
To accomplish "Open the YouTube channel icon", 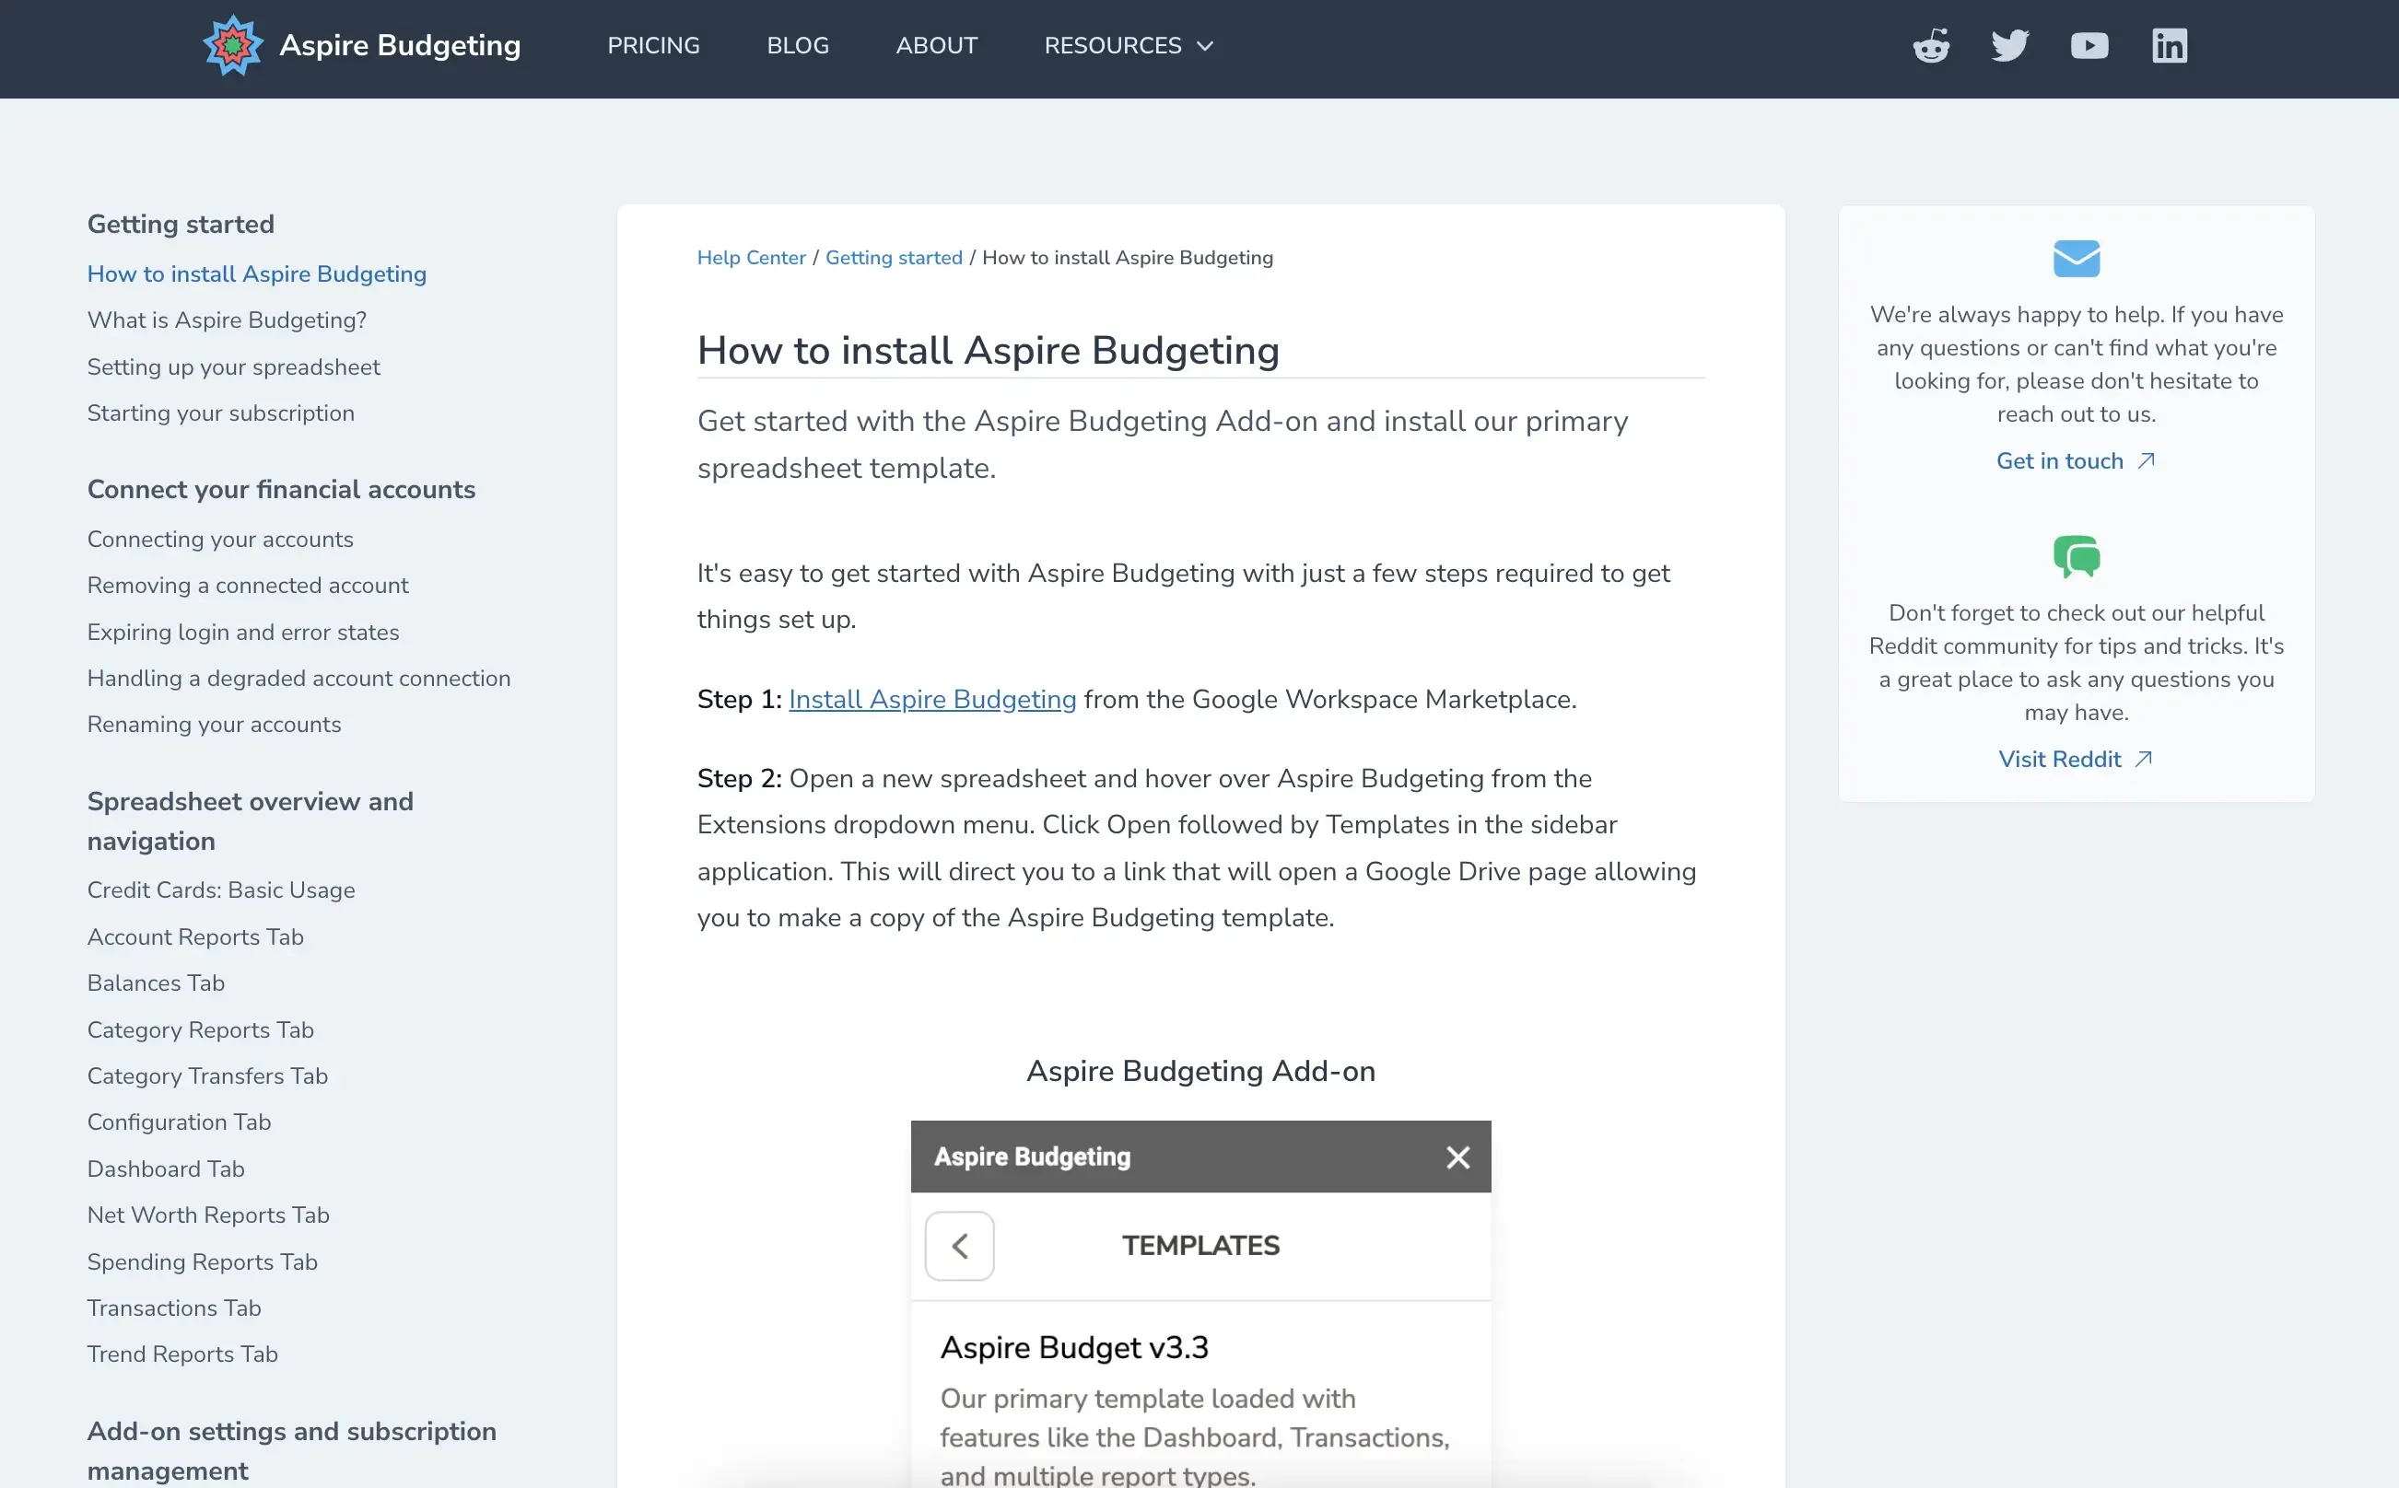I will point(2089,45).
